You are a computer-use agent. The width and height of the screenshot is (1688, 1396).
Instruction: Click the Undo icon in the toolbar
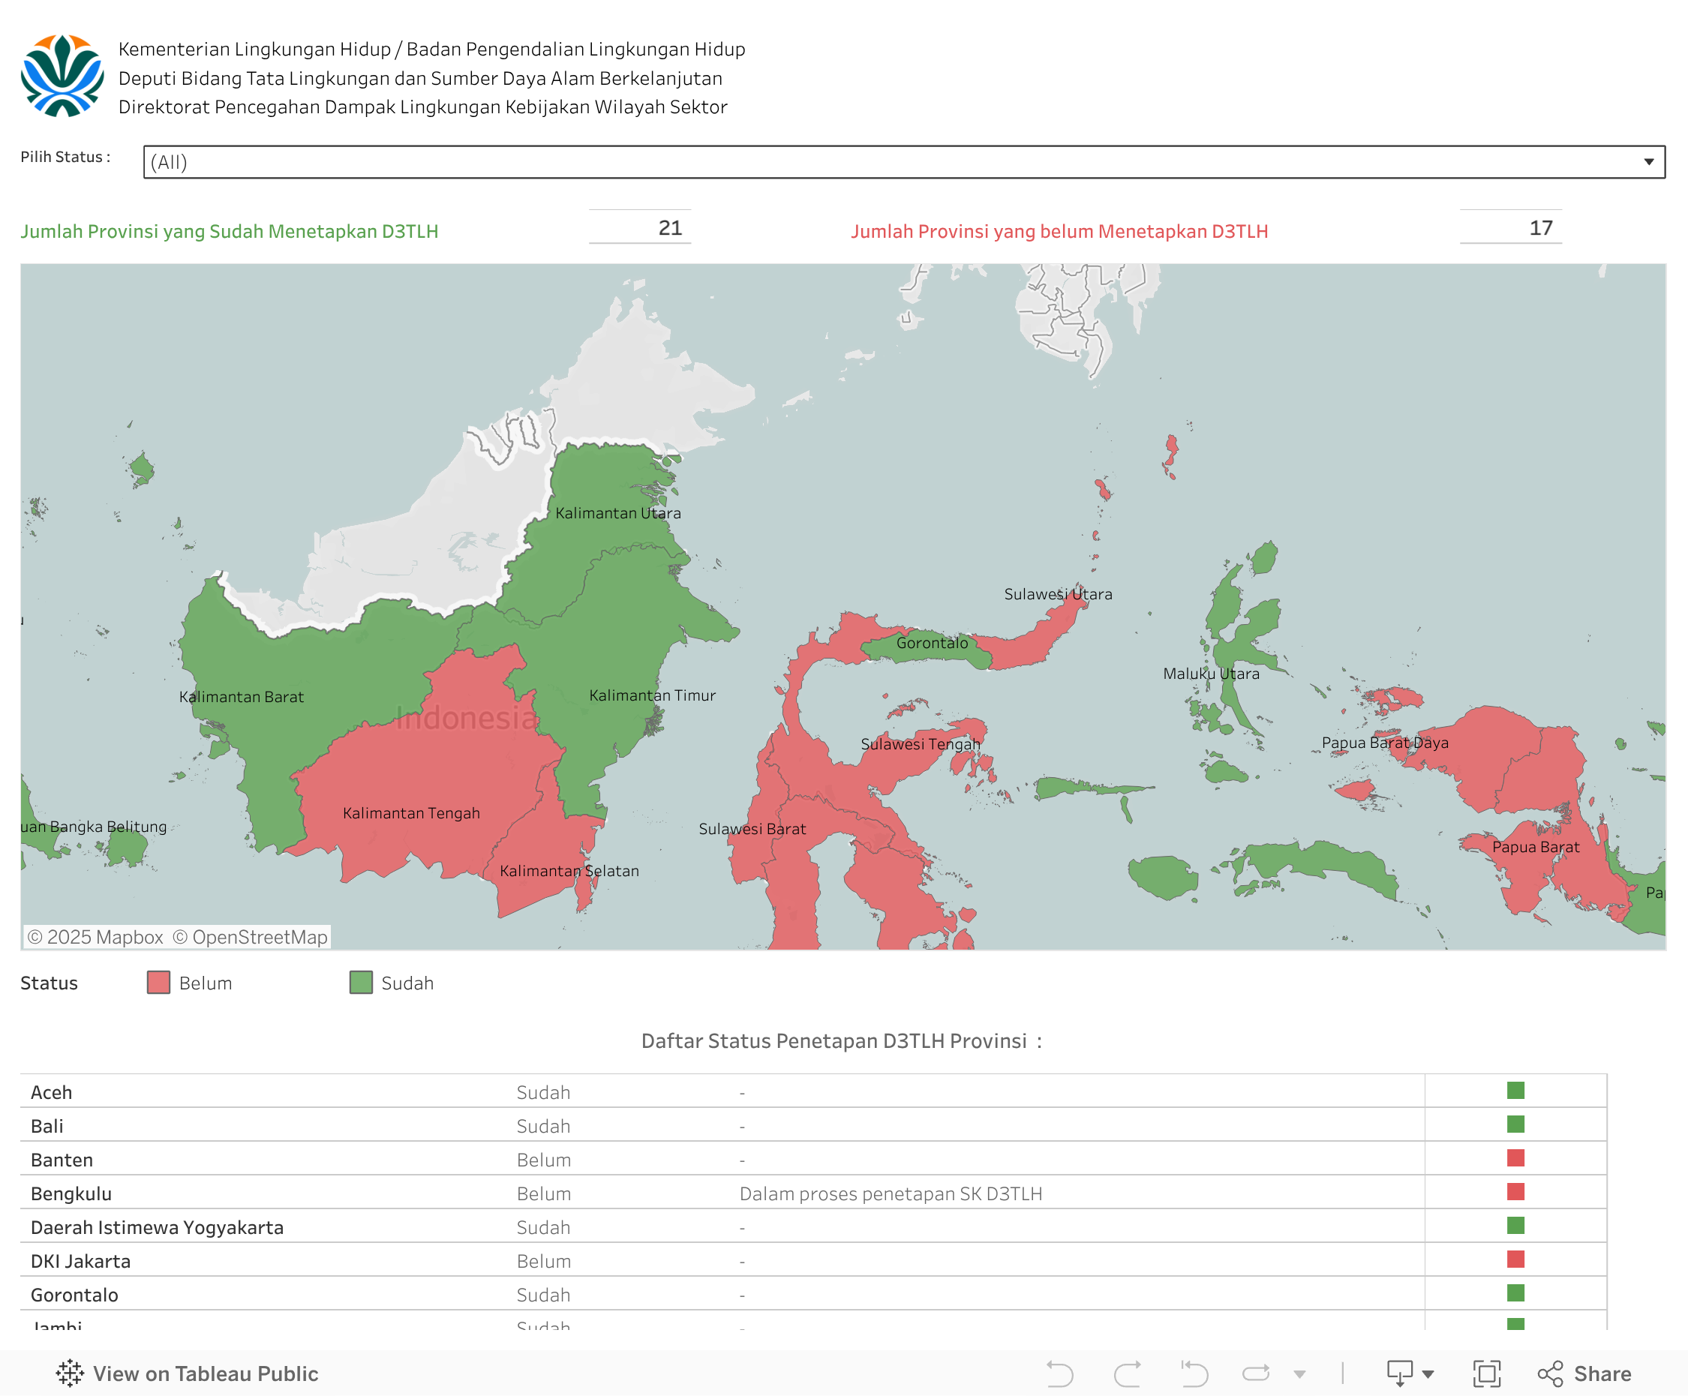(1061, 1373)
